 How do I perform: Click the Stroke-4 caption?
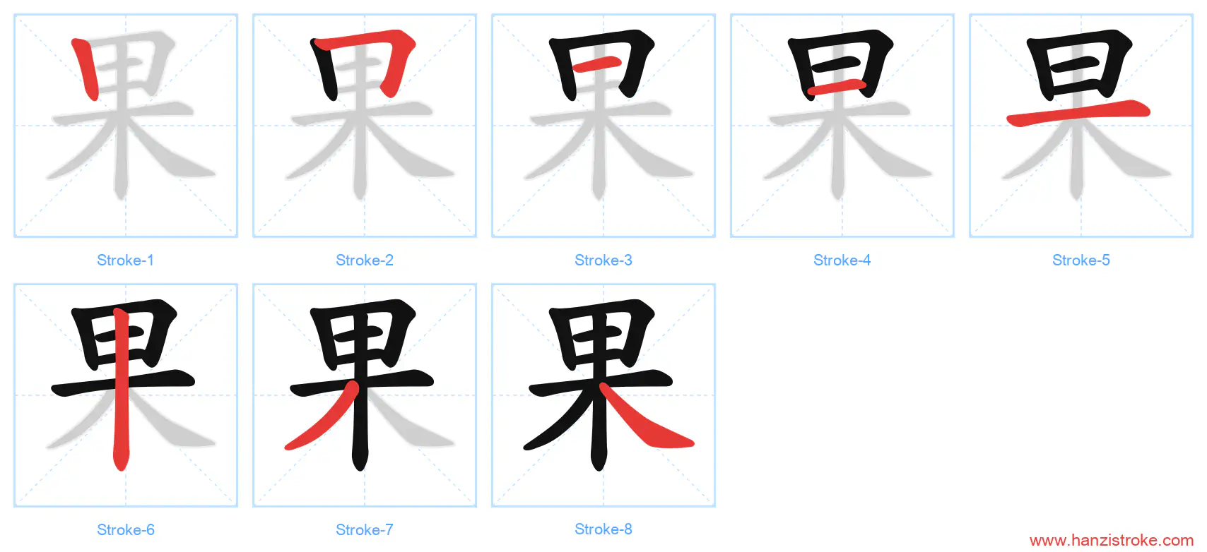(x=842, y=260)
